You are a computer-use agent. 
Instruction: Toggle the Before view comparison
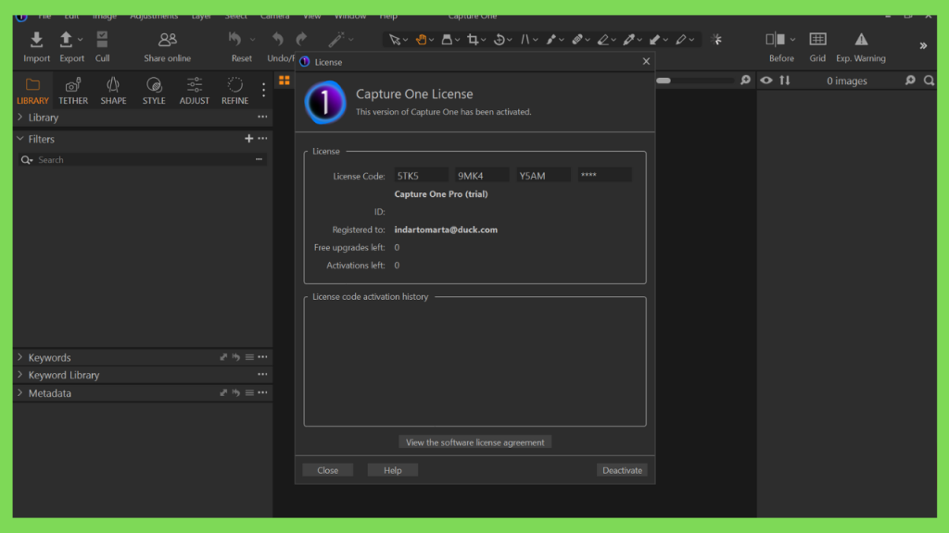pos(776,39)
